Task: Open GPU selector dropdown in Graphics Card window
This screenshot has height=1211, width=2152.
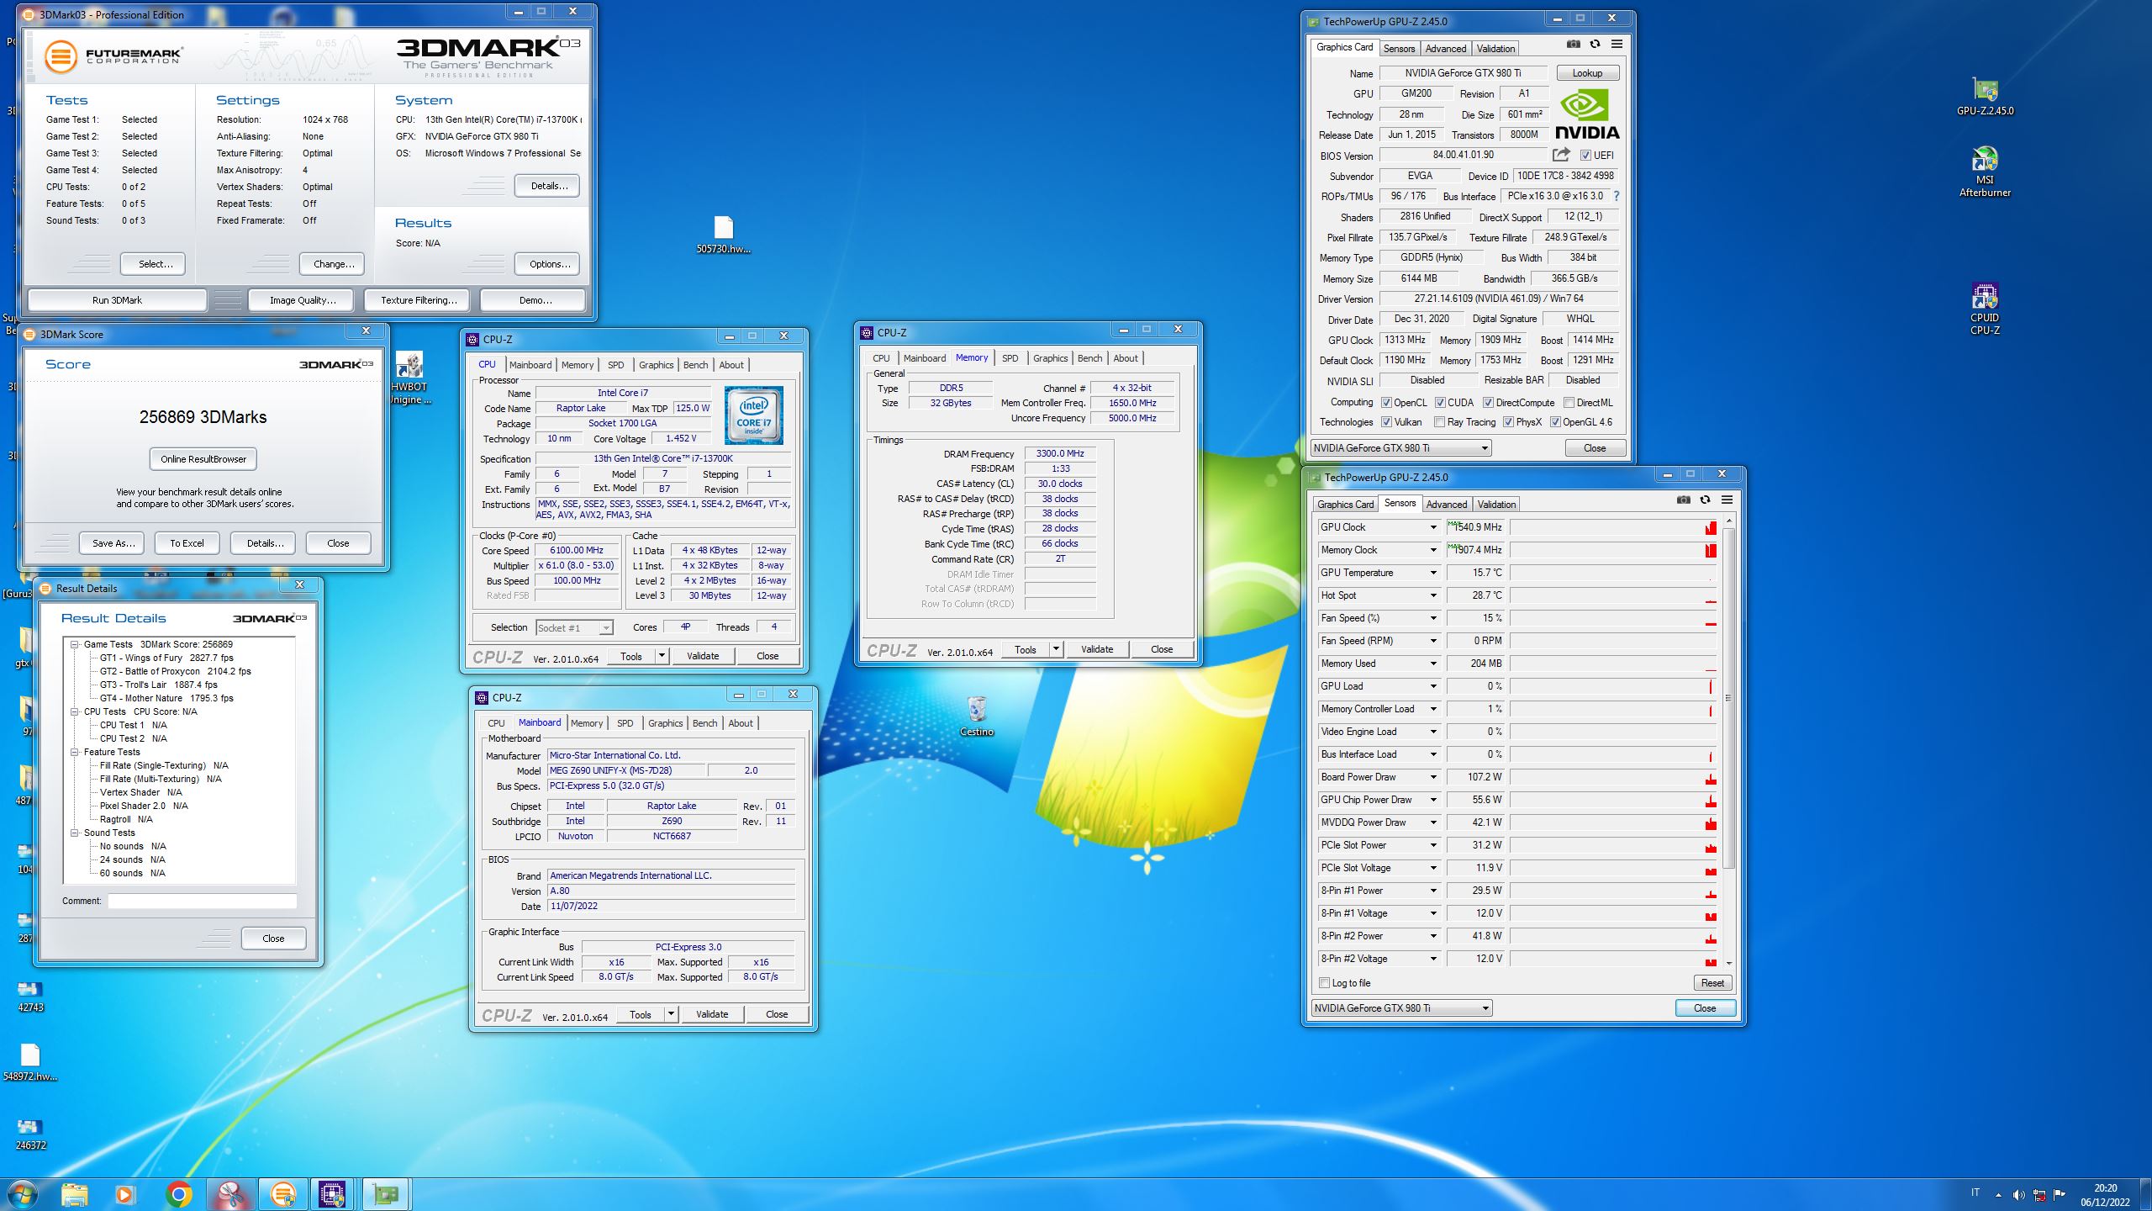Action: point(1401,448)
